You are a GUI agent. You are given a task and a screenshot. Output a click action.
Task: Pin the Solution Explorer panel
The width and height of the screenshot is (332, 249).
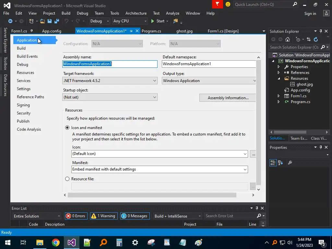(x=321, y=31)
